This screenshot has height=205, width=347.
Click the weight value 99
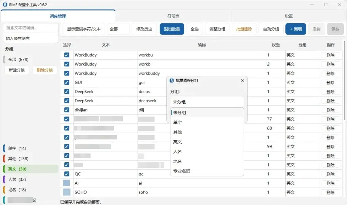269,147
